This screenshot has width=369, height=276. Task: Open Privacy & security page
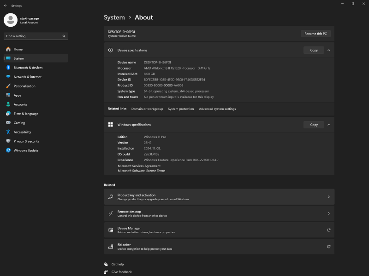(x=36, y=141)
